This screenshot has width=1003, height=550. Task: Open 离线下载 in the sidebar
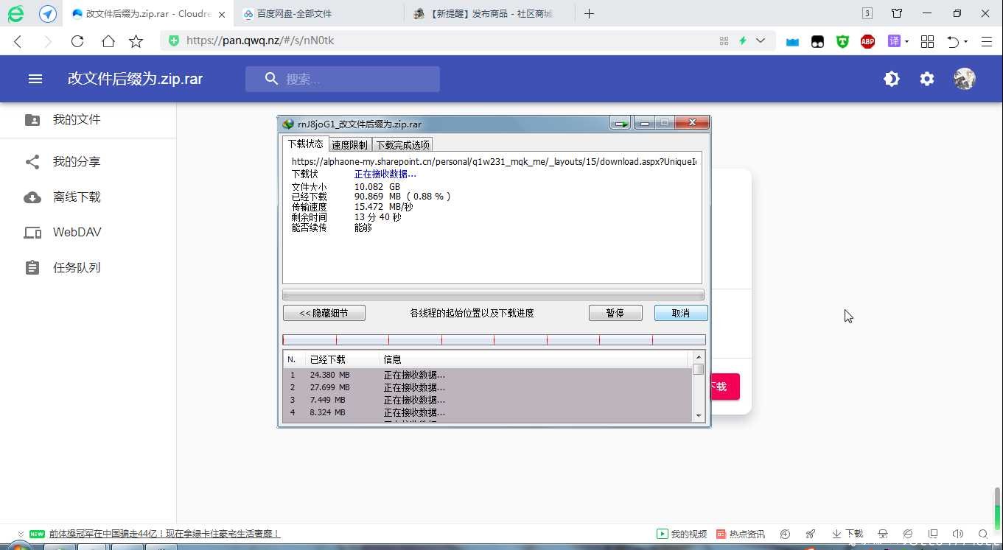pos(88,197)
